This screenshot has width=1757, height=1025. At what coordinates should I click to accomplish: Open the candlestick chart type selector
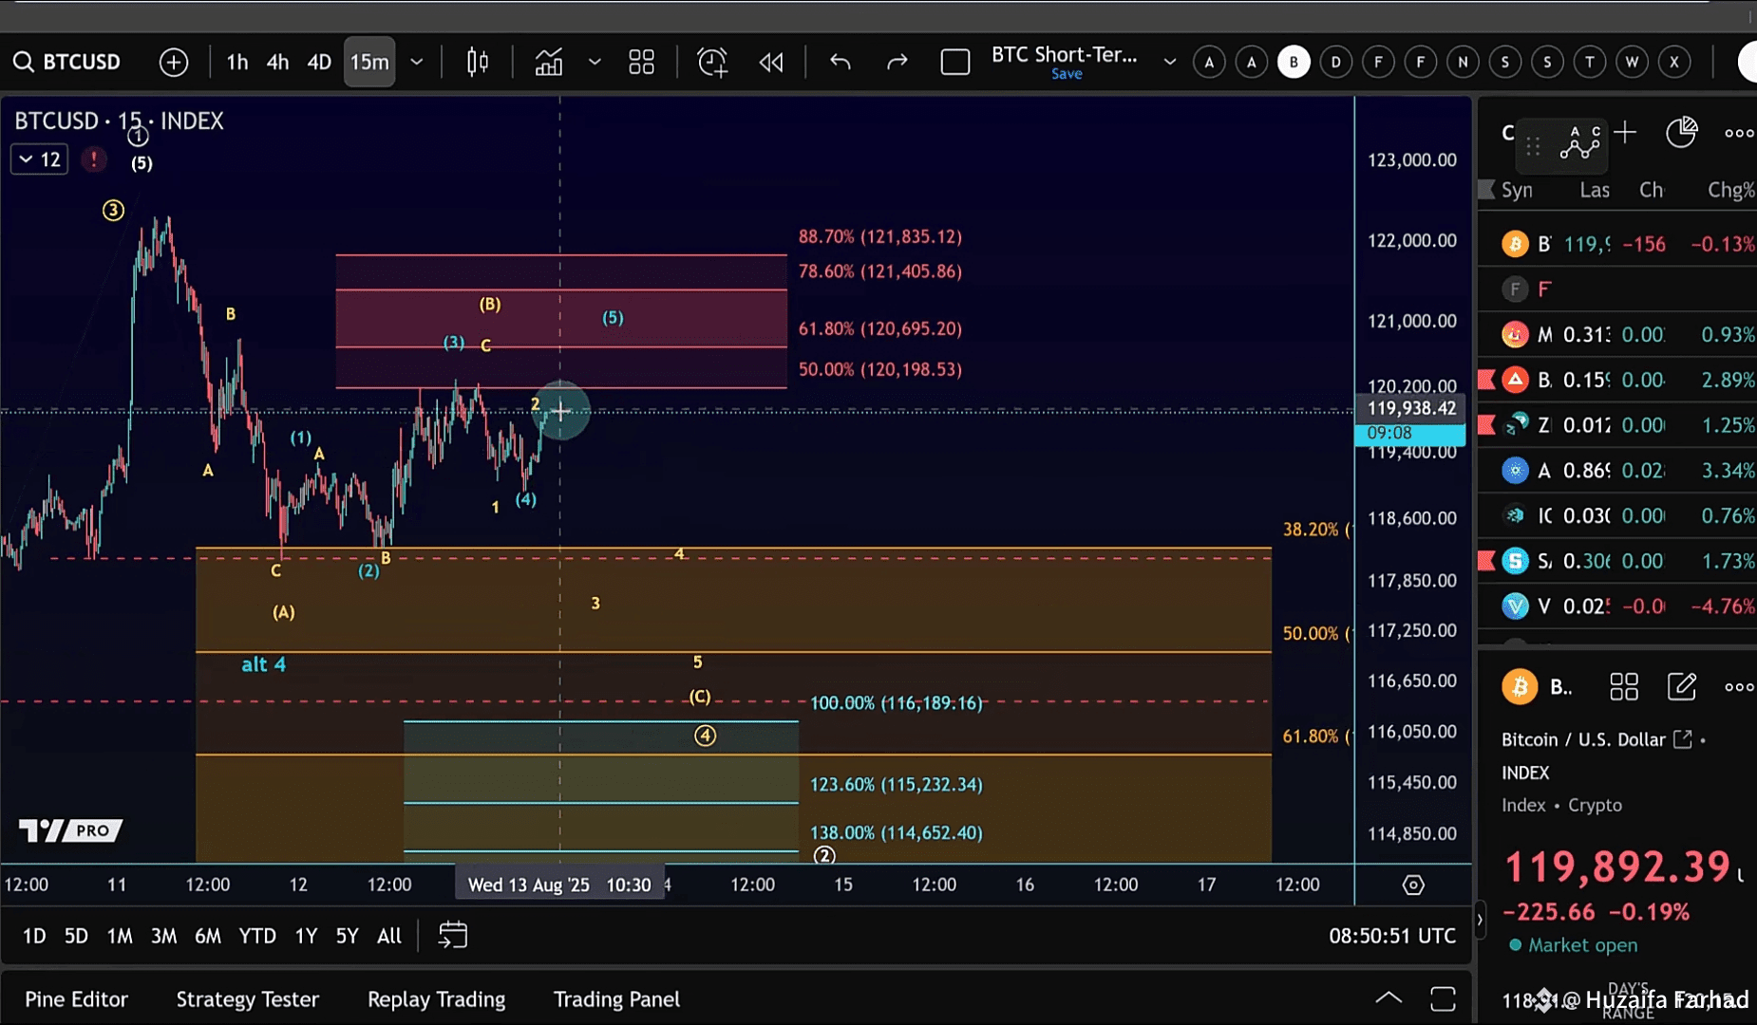(x=478, y=63)
